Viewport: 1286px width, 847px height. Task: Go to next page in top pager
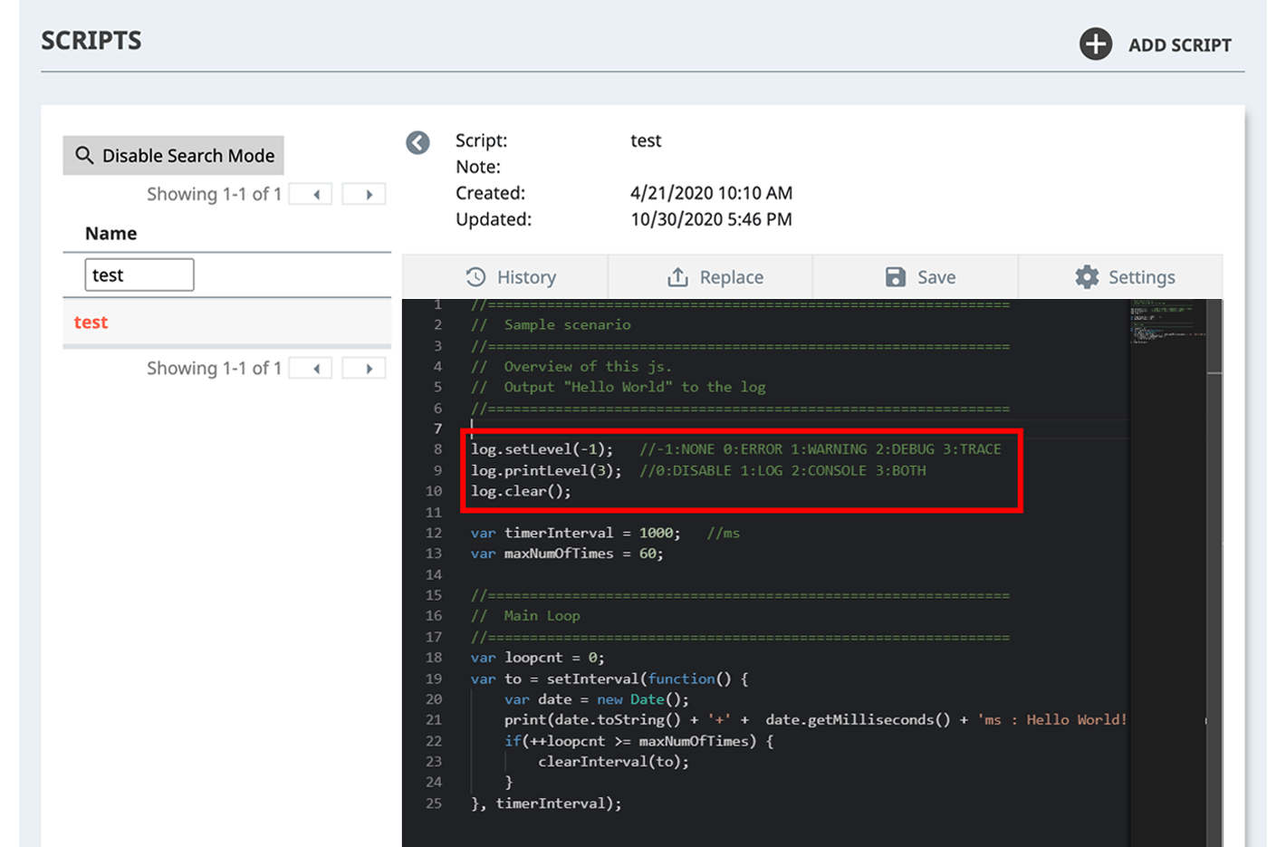364,194
